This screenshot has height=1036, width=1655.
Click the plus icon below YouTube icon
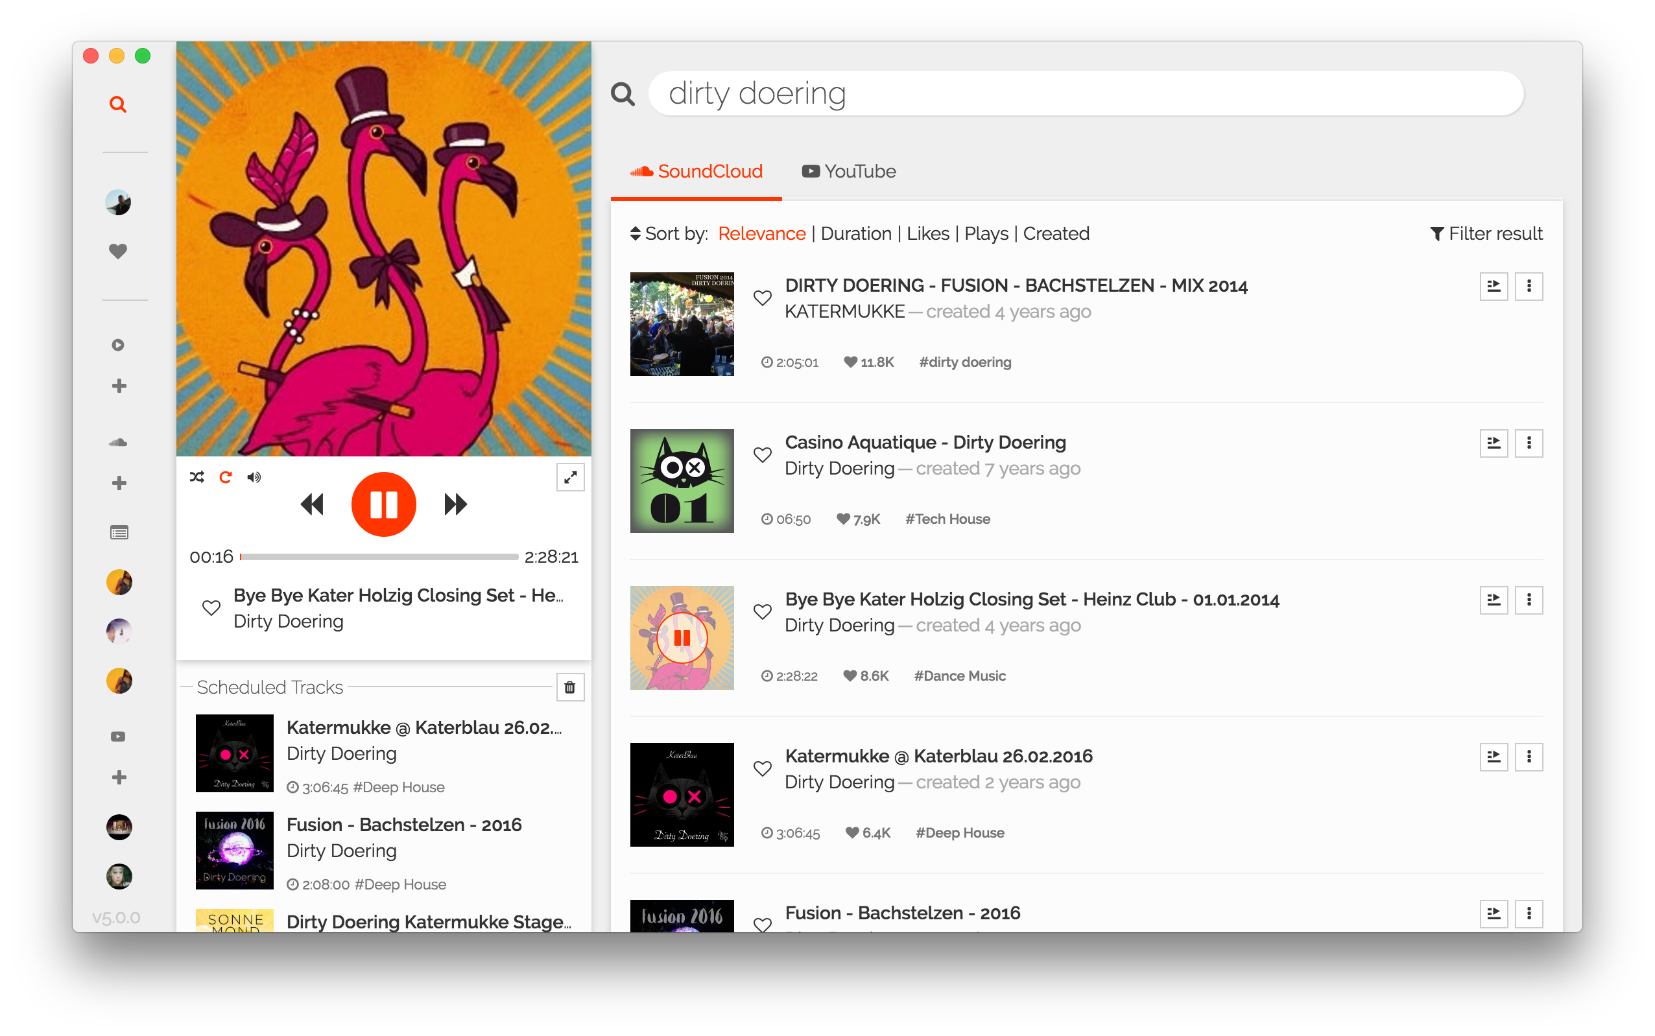pos(119,777)
